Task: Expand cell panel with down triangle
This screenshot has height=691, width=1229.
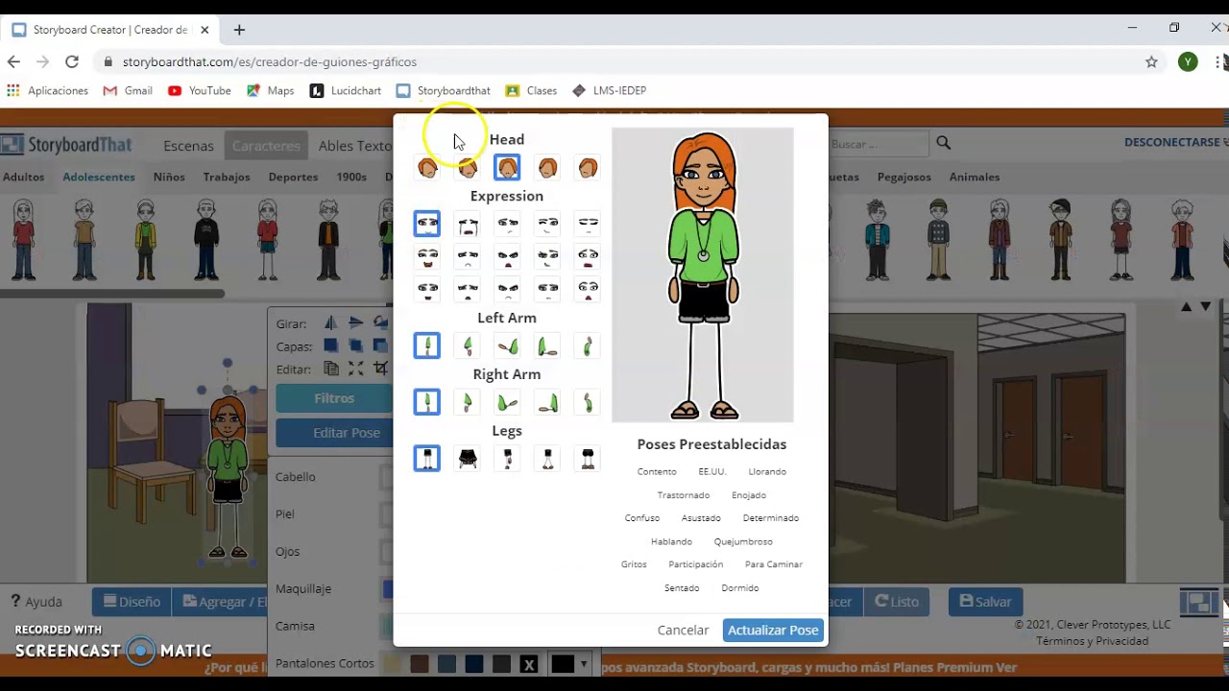Action: point(1206,307)
